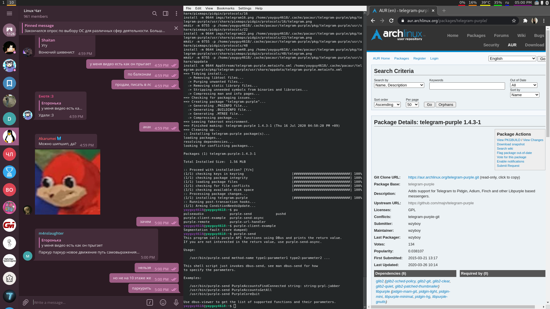Click the Orphans button
The image size is (550, 309).
coord(446,105)
